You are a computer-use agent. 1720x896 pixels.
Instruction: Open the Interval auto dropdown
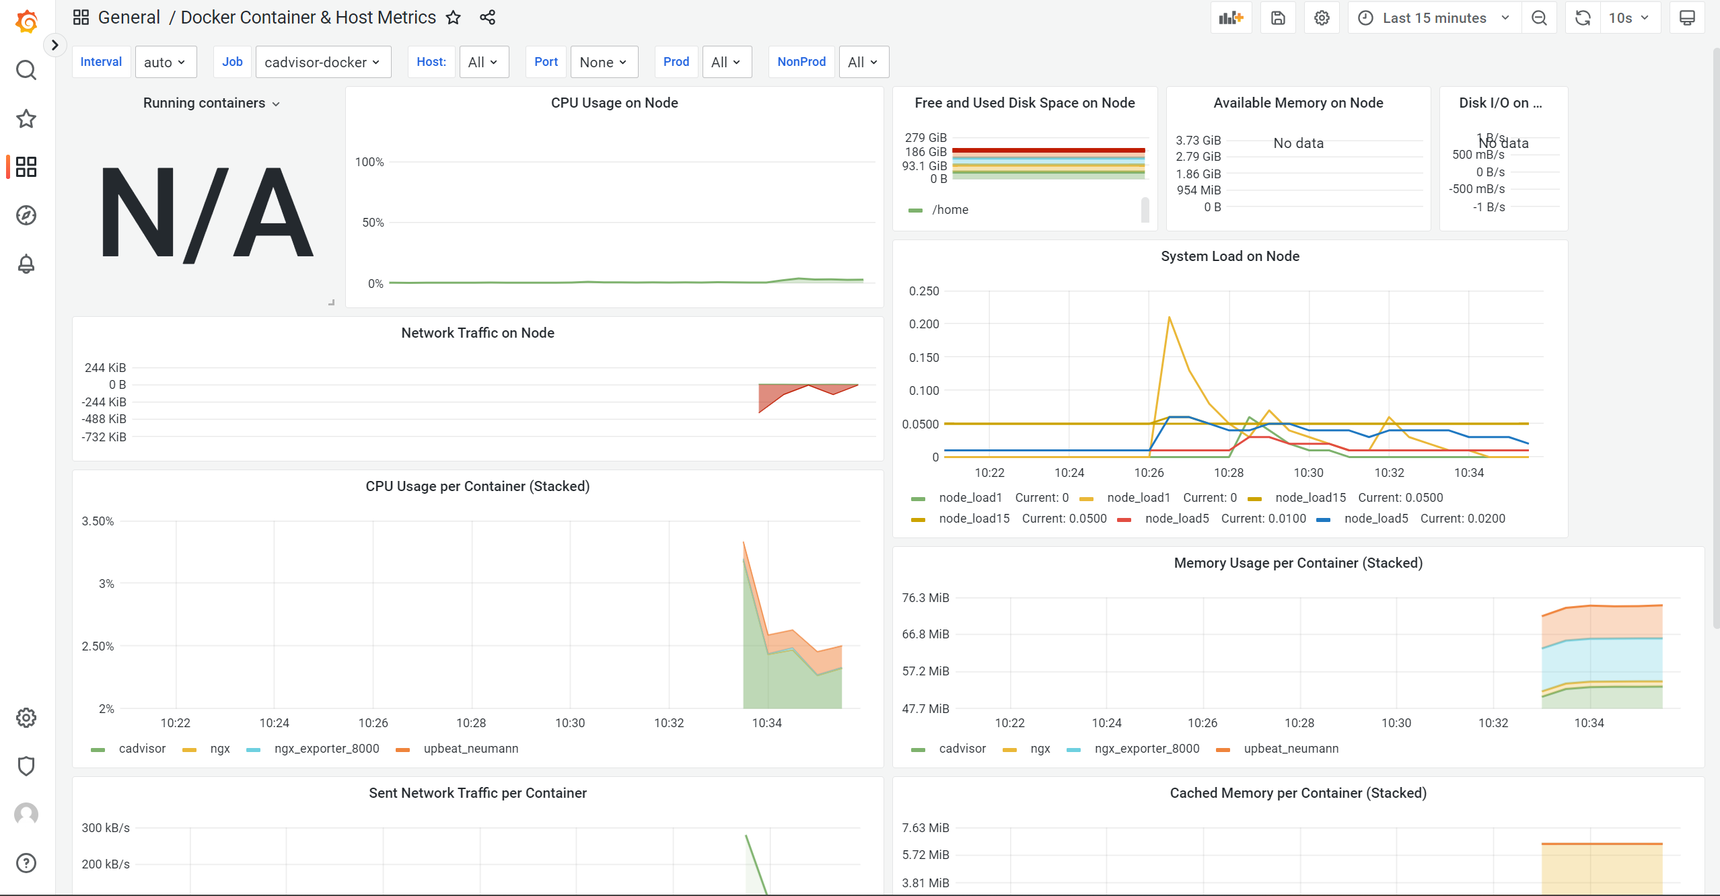[166, 62]
